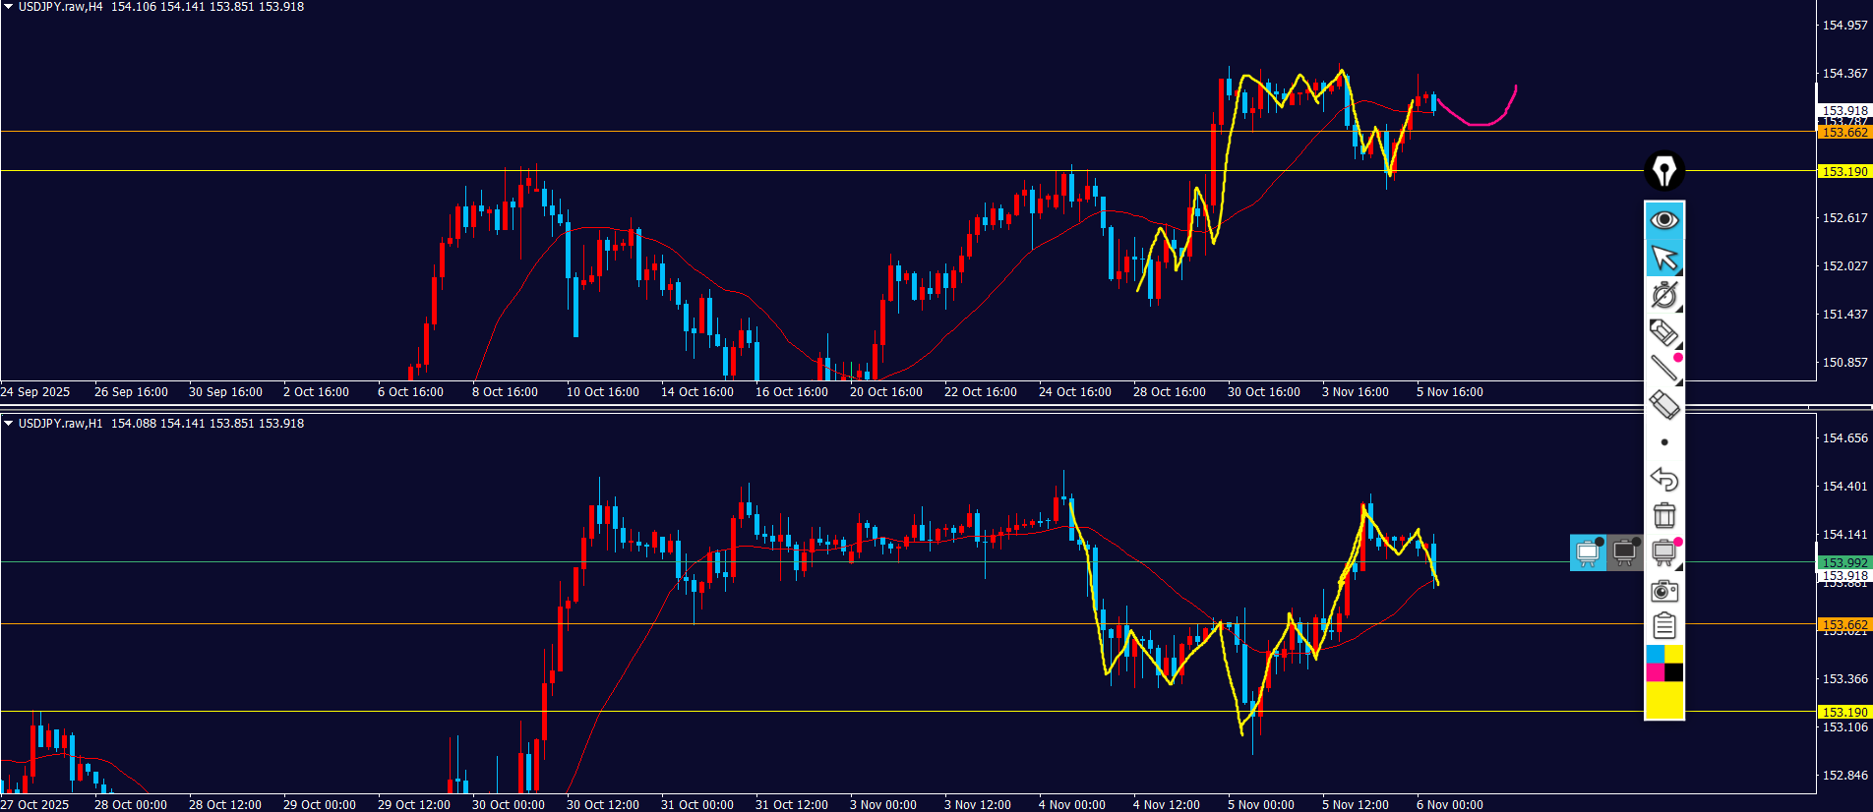1873x812 pixels.
Task: Open the clipboard notes icon
Action: click(x=1663, y=625)
